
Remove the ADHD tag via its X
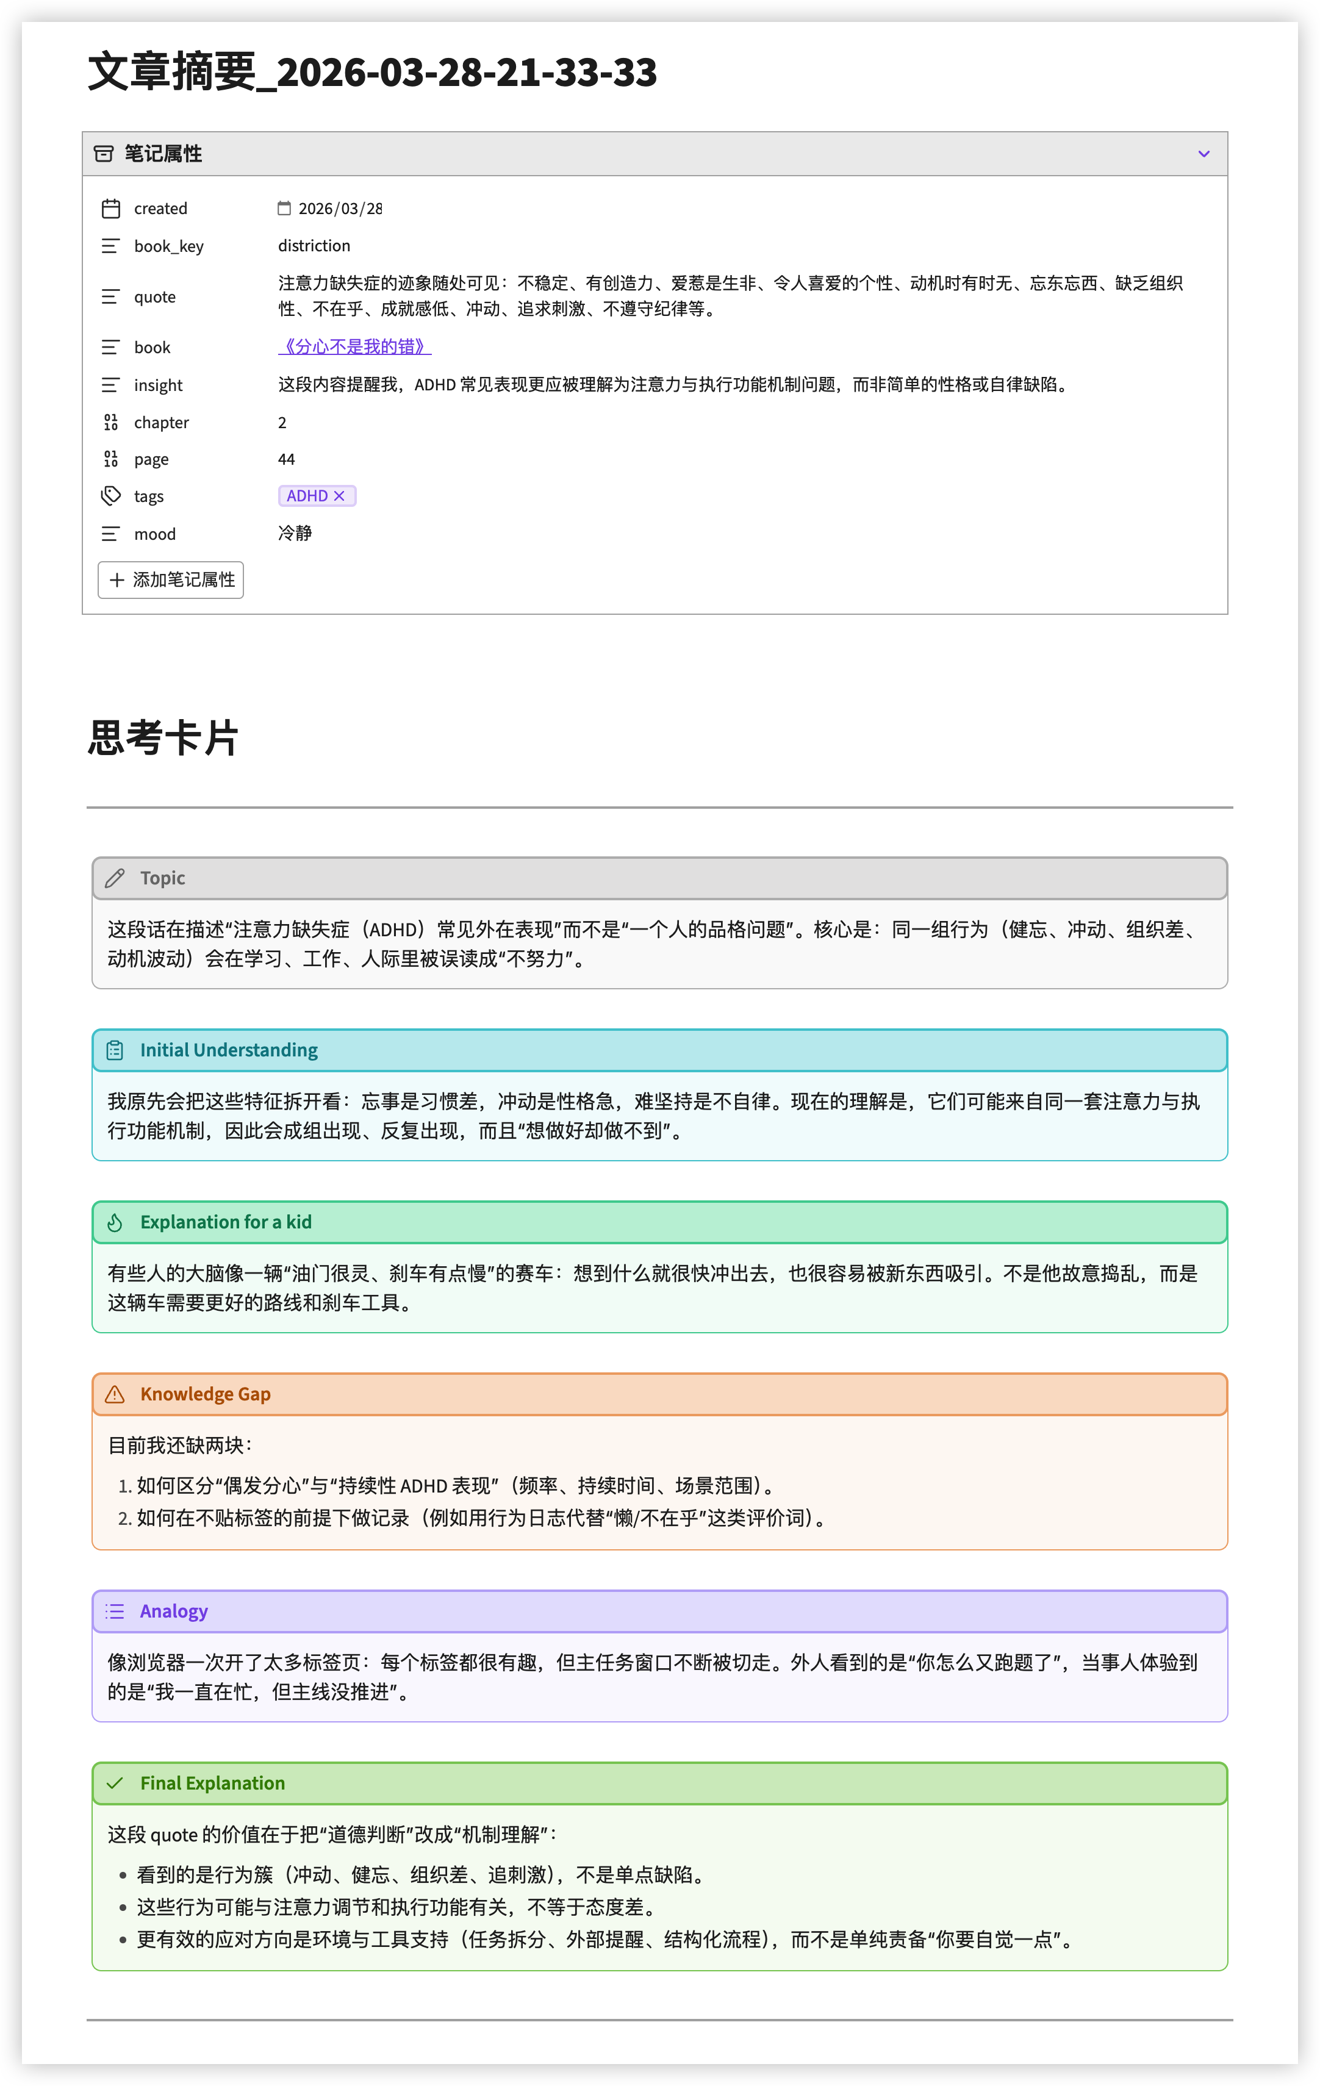tap(340, 496)
